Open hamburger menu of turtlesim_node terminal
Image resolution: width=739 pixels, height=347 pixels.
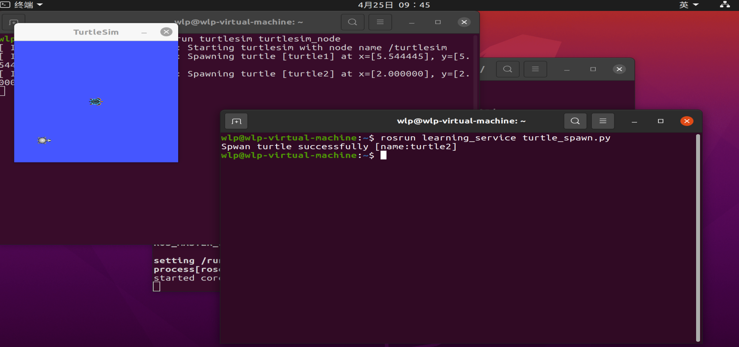pyautogui.click(x=380, y=22)
